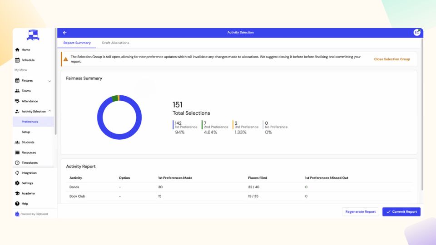Switch to the Draft Allocations tab

pos(115,43)
